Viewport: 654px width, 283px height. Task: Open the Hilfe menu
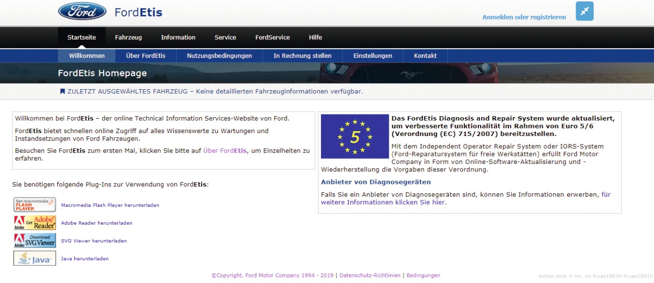coord(315,37)
